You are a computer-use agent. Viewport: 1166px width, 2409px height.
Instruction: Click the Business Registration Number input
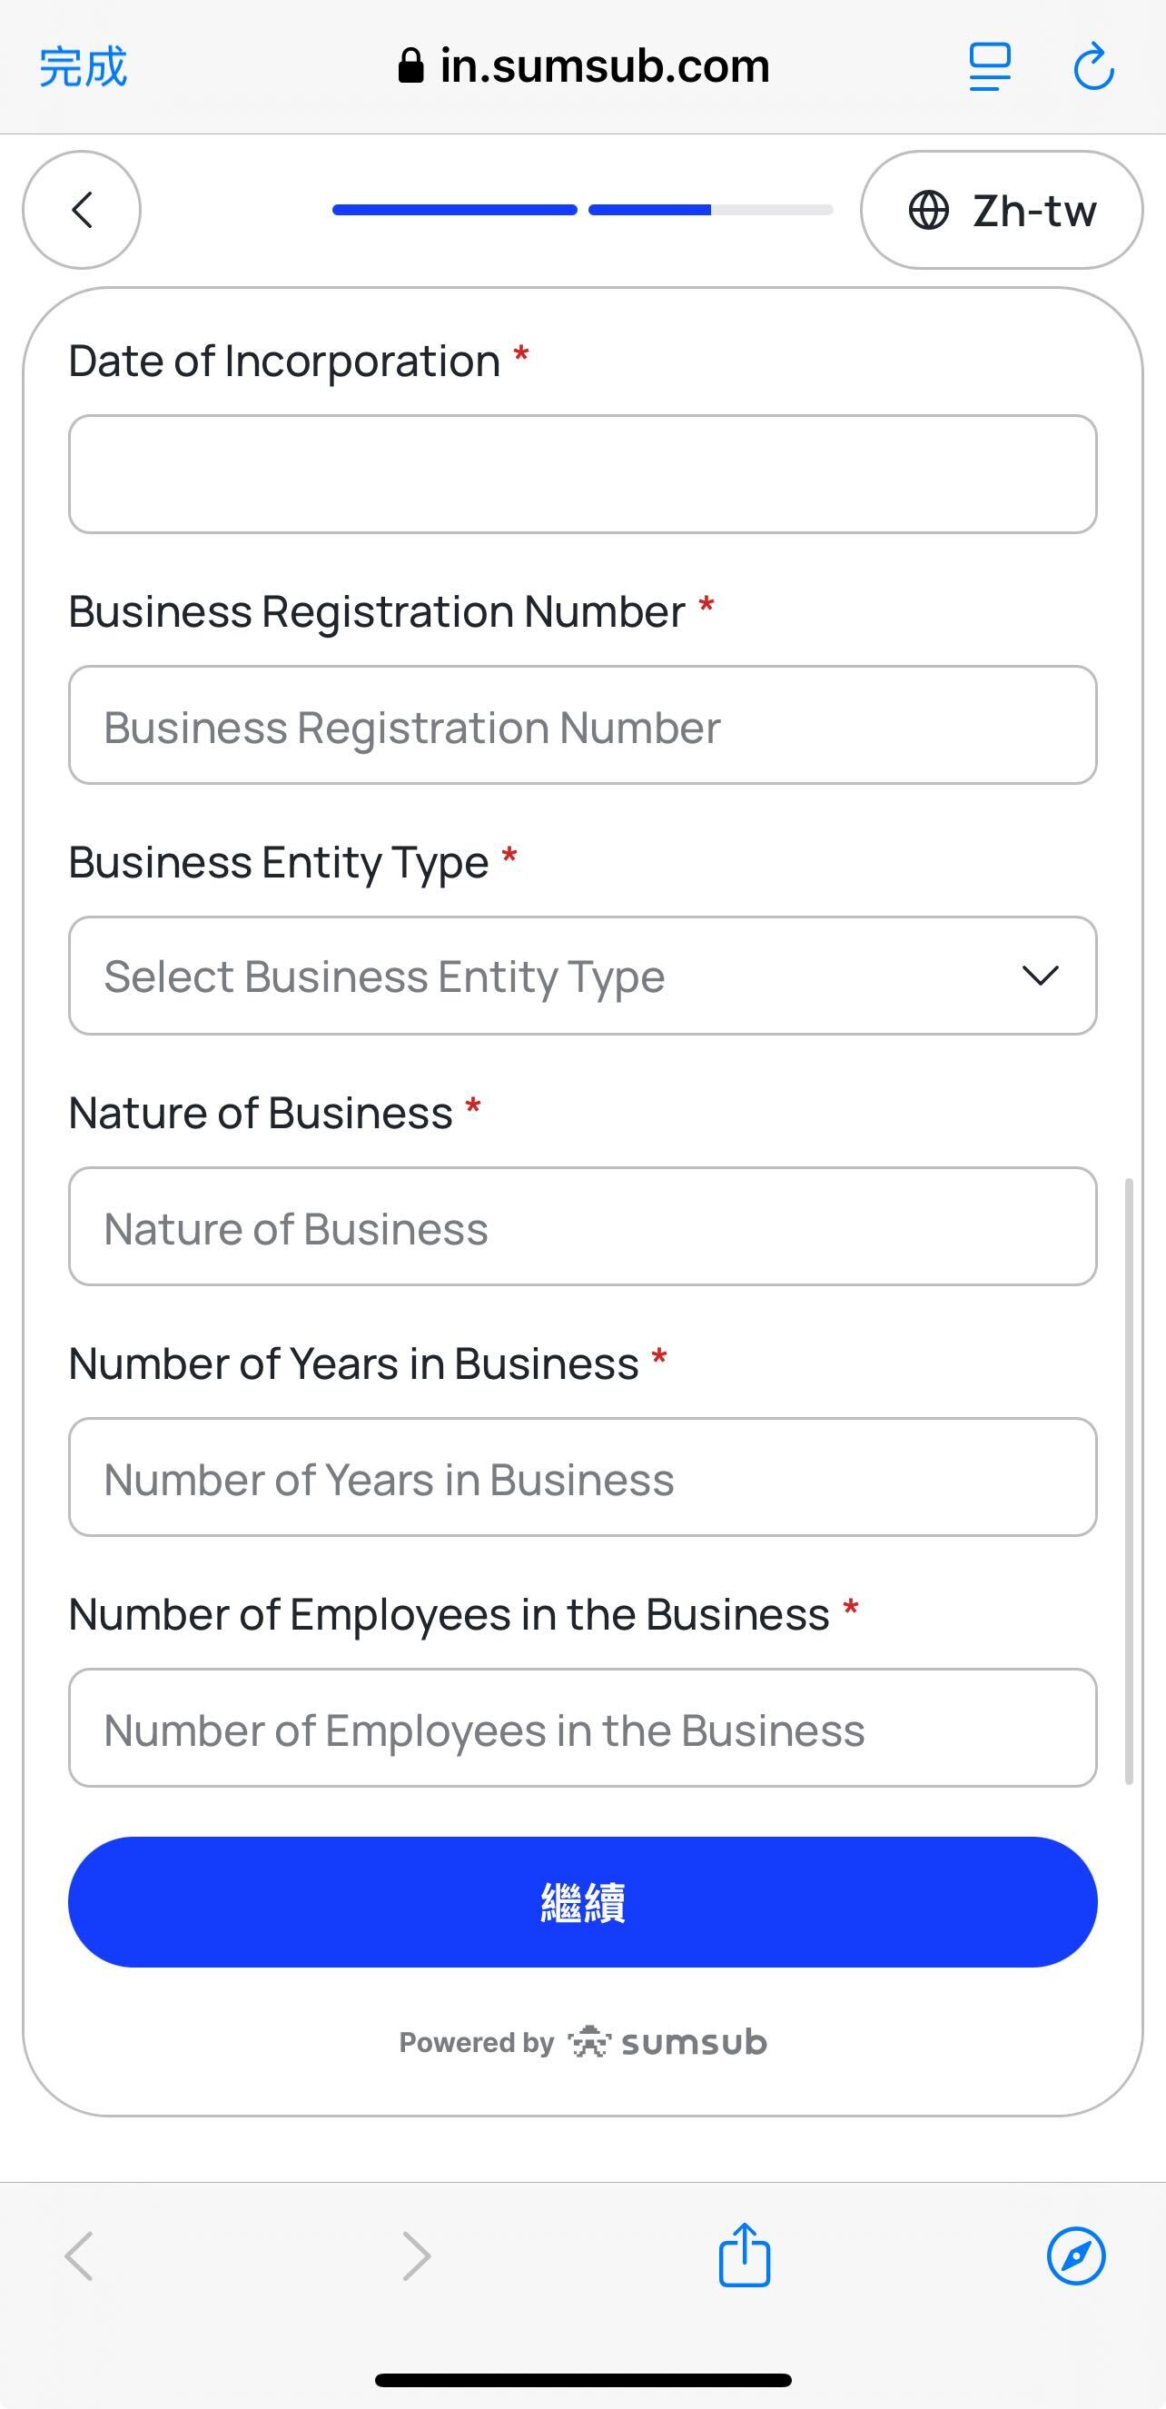[581, 726]
